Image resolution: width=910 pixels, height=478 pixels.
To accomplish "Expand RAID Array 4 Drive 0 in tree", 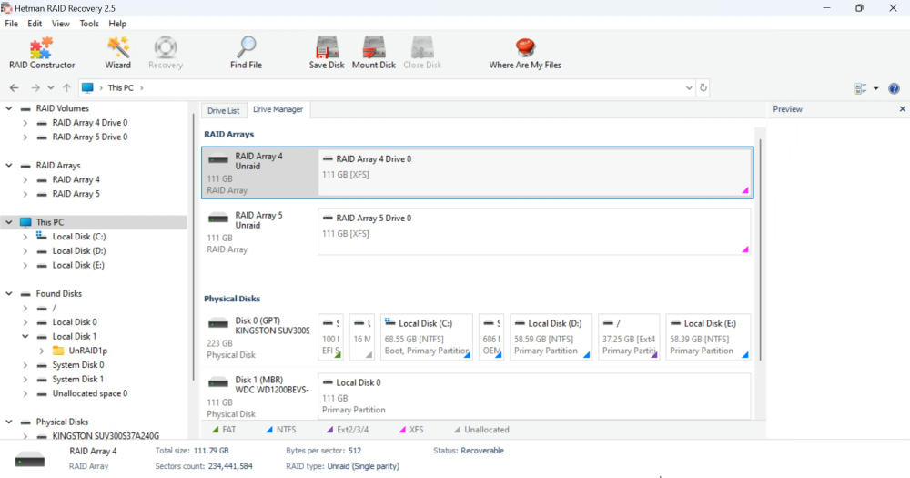I will pyautogui.click(x=25, y=123).
